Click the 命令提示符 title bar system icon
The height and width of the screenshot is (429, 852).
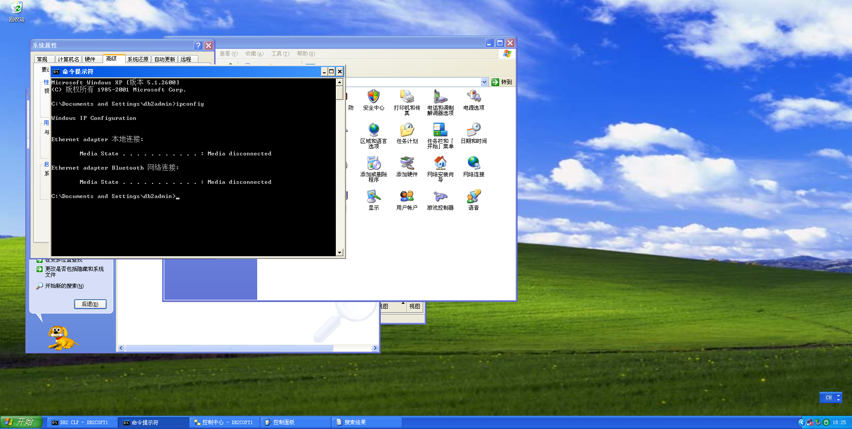tap(56, 71)
